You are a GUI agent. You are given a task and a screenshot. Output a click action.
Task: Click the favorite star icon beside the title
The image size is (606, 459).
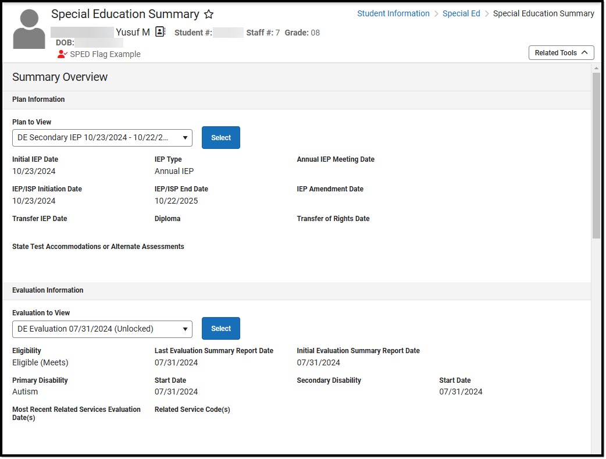(209, 15)
